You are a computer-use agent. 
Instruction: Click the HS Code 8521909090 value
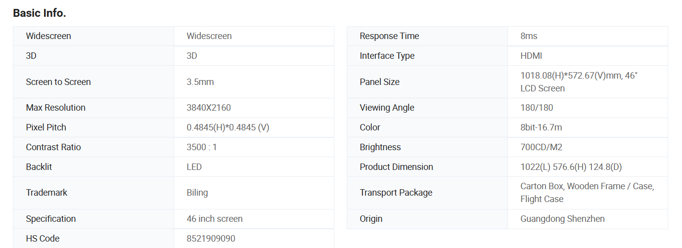[211, 239]
